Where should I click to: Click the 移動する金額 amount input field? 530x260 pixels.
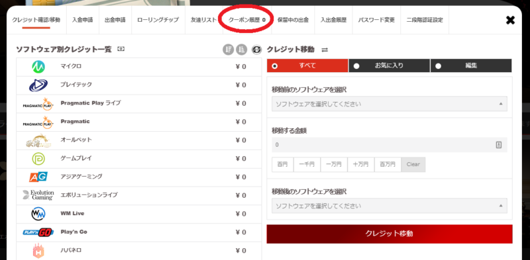click(390, 145)
